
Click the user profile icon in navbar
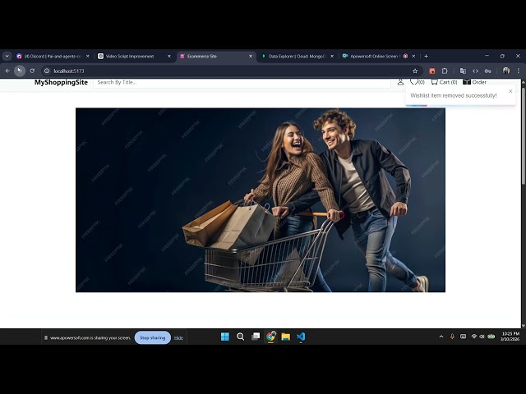(401, 82)
